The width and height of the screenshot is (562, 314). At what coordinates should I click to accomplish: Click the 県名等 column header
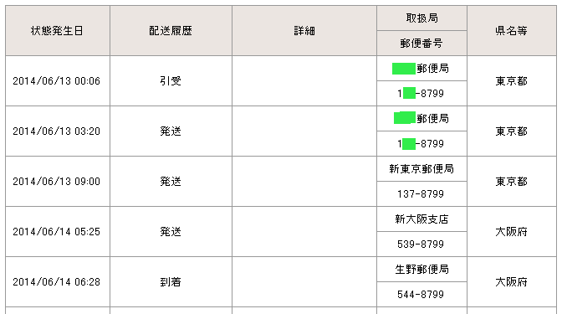512,30
